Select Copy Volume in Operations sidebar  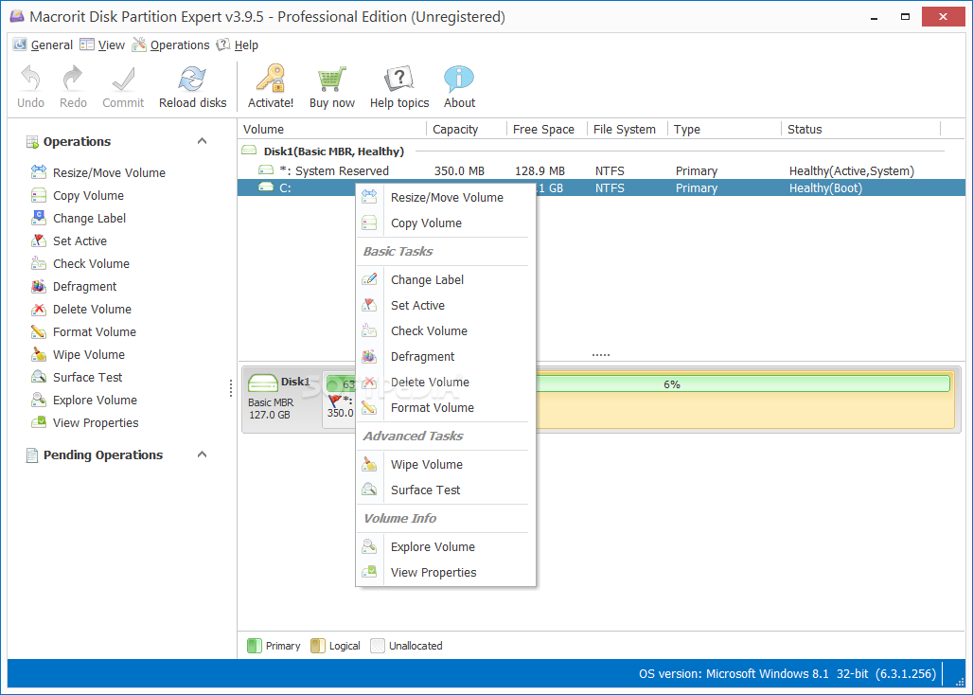point(77,195)
